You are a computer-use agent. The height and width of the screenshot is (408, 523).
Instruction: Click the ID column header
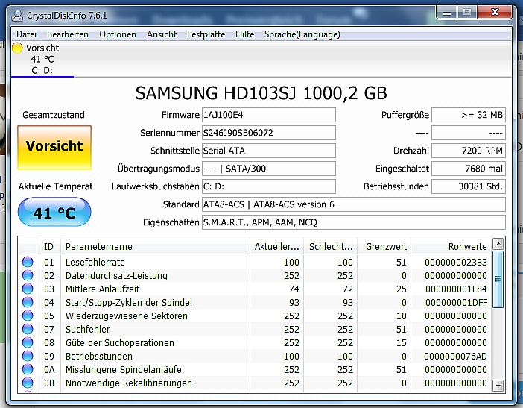(x=48, y=247)
